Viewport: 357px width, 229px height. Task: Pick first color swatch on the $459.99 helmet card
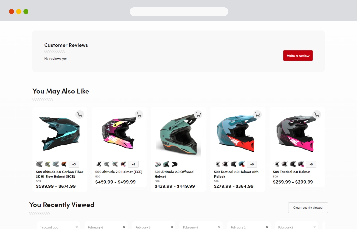tap(99, 164)
